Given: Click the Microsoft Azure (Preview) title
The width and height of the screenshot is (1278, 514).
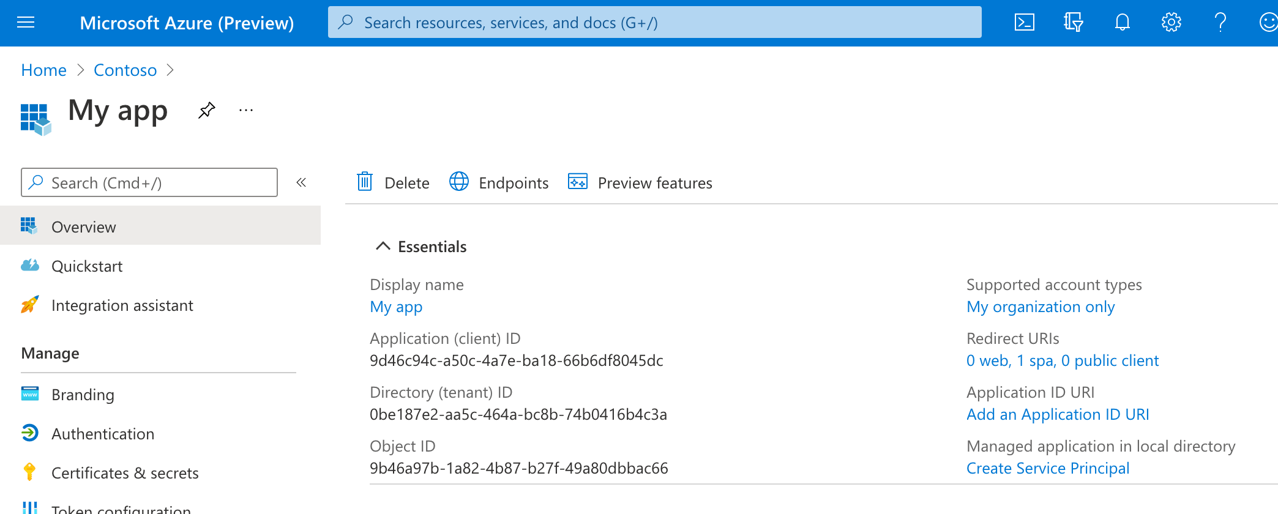Looking at the screenshot, I should pos(187,23).
